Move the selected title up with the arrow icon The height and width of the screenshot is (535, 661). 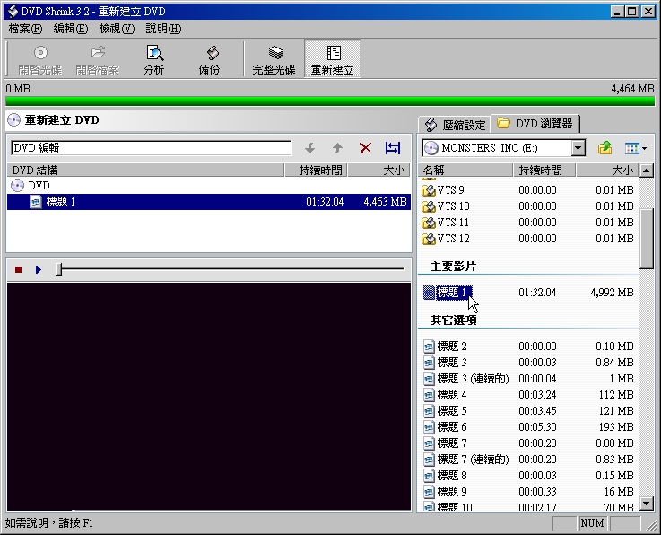[x=337, y=148]
